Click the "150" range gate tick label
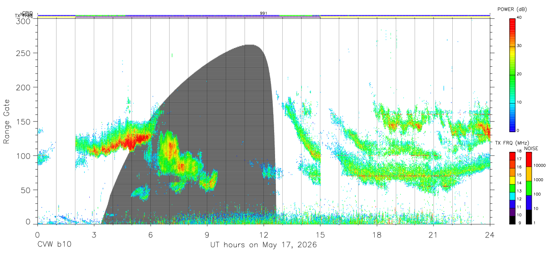Viewport: 551px width, 254px height. [x=24, y=121]
